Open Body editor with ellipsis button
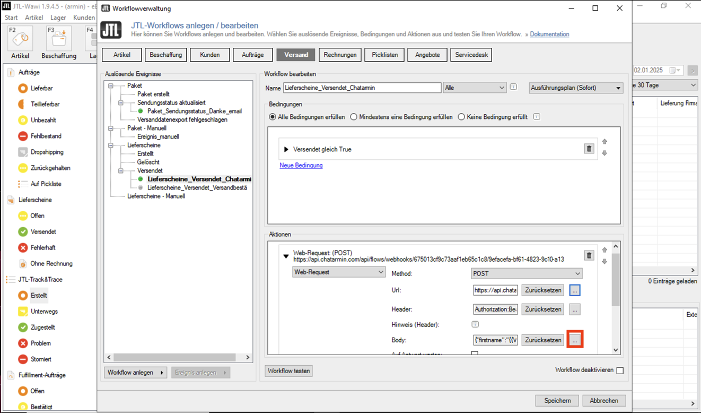701x413 pixels. [575, 340]
